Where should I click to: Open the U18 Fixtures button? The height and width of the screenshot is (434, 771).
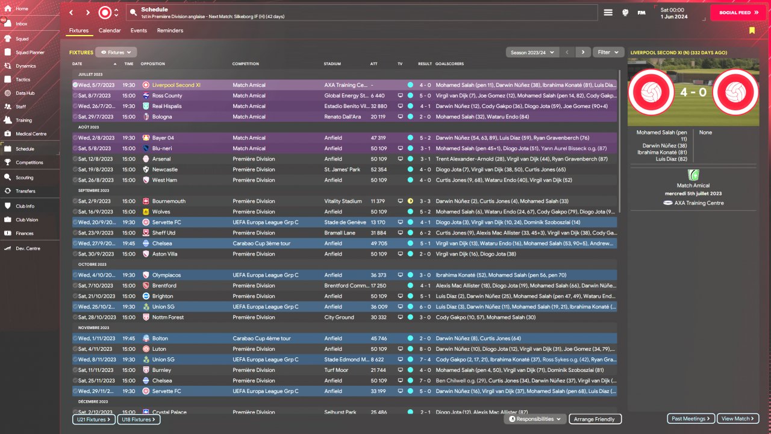[x=139, y=420]
